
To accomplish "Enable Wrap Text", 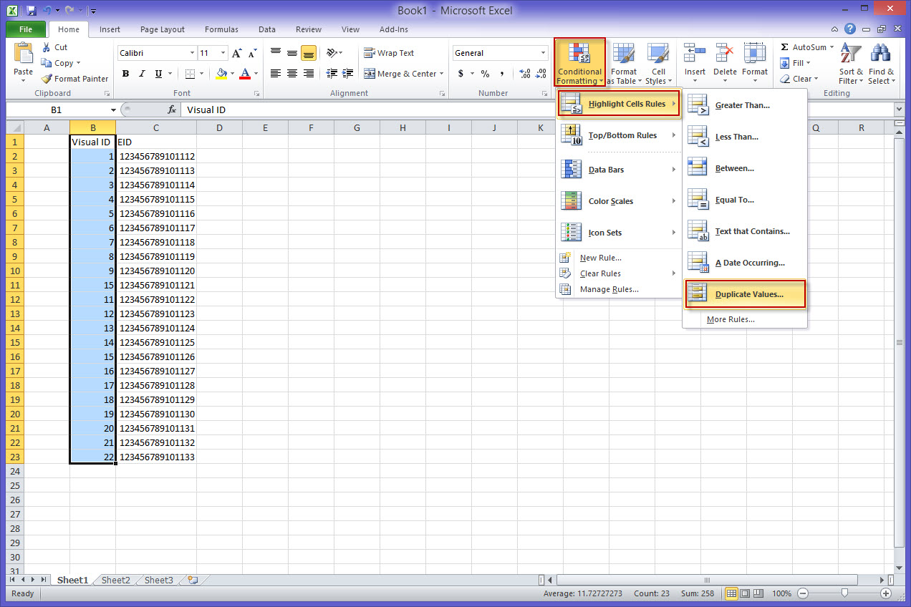I will (389, 53).
